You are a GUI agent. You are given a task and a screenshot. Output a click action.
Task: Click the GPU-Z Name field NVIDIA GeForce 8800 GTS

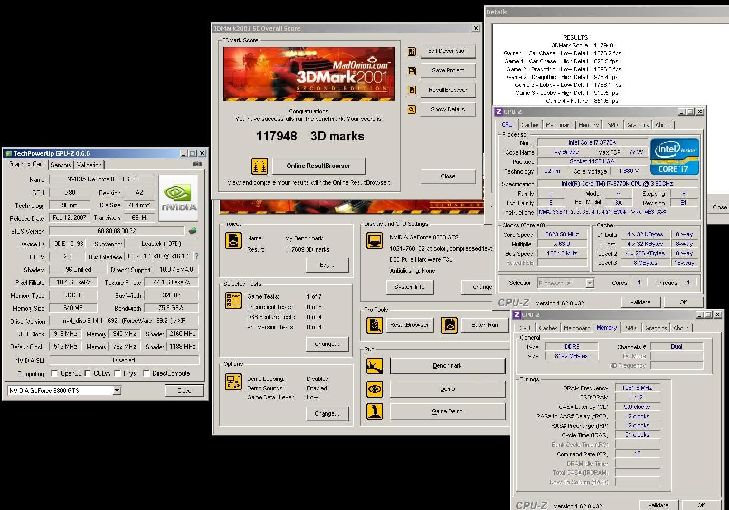[102, 179]
